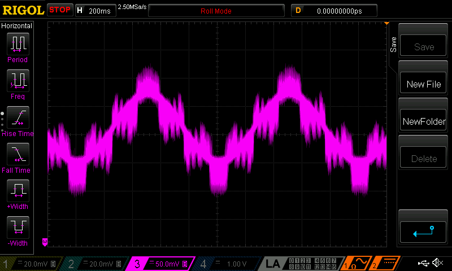This screenshot has height=271, width=452.
Task: Toggle channel 4 at 1.00 V
Action: (228, 264)
